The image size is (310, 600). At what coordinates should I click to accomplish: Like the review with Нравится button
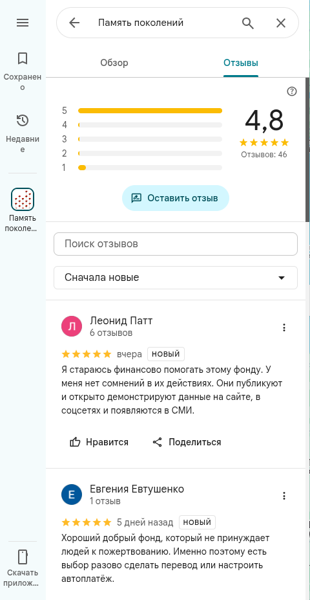[x=99, y=442]
